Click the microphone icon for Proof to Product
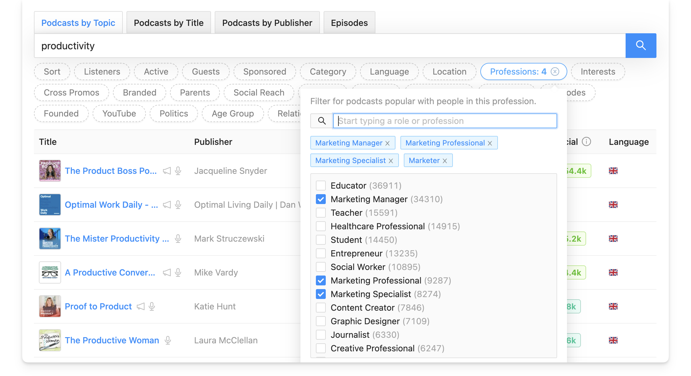 (152, 306)
